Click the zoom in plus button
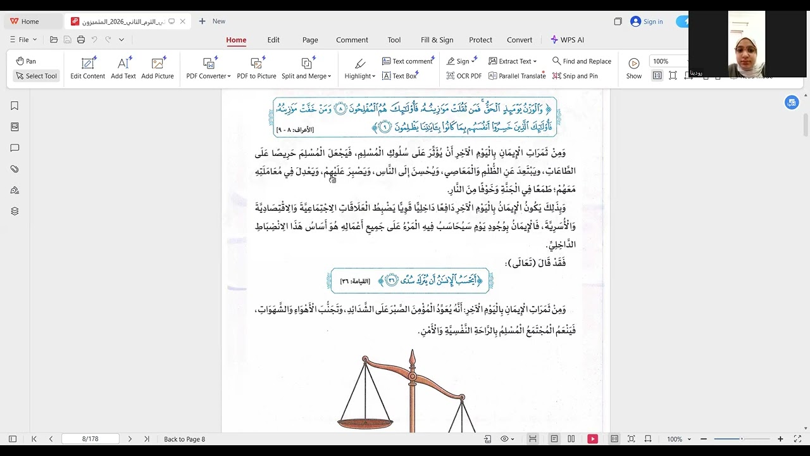The image size is (810, 456). (x=780, y=439)
